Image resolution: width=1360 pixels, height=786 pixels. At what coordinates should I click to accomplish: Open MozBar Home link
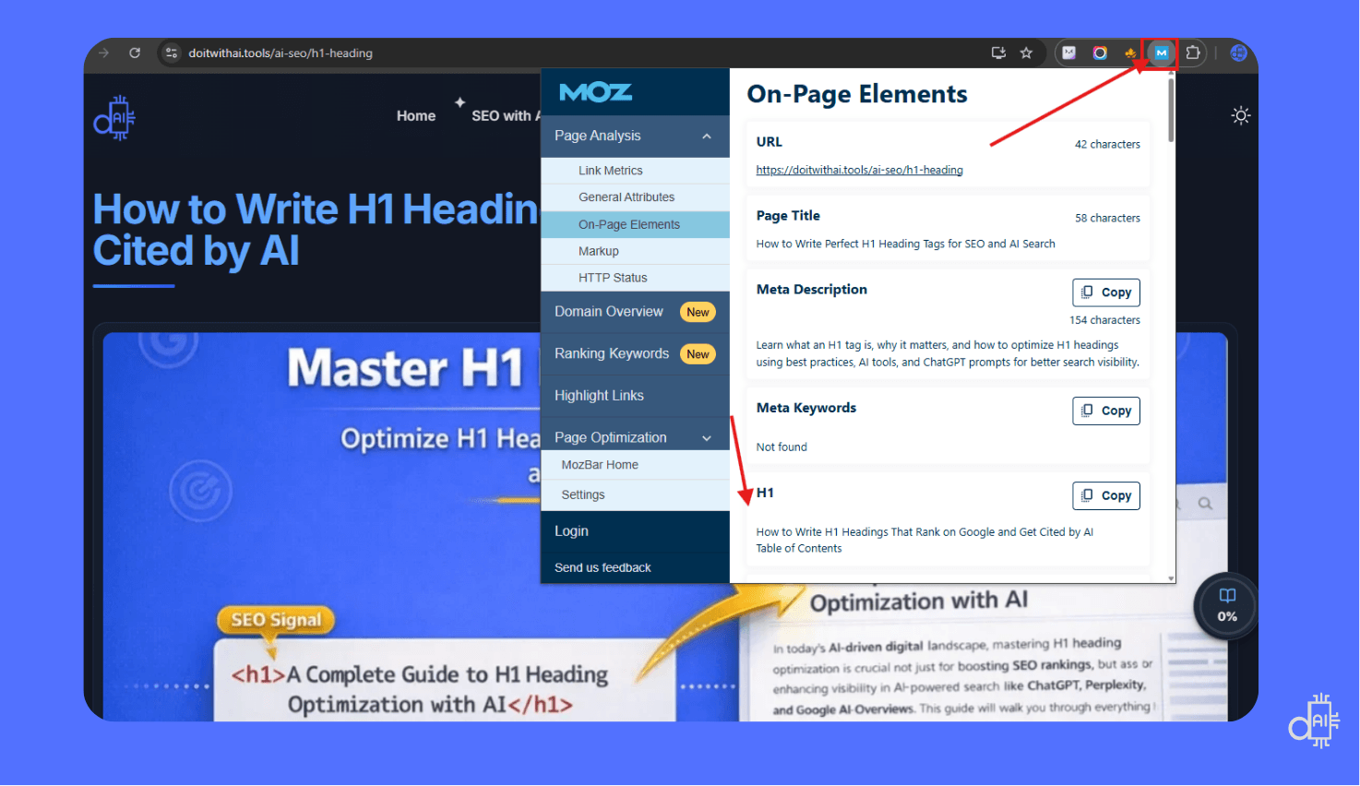(x=600, y=465)
